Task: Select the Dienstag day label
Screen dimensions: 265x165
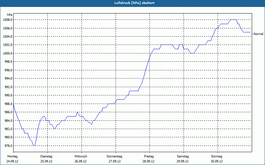Action: point(46,156)
